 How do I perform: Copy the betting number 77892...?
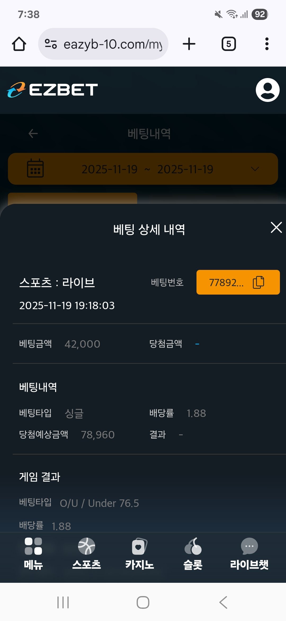click(258, 282)
